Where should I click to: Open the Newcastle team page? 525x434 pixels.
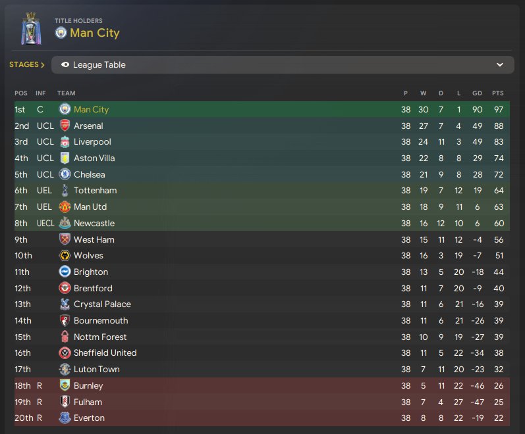pos(94,224)
